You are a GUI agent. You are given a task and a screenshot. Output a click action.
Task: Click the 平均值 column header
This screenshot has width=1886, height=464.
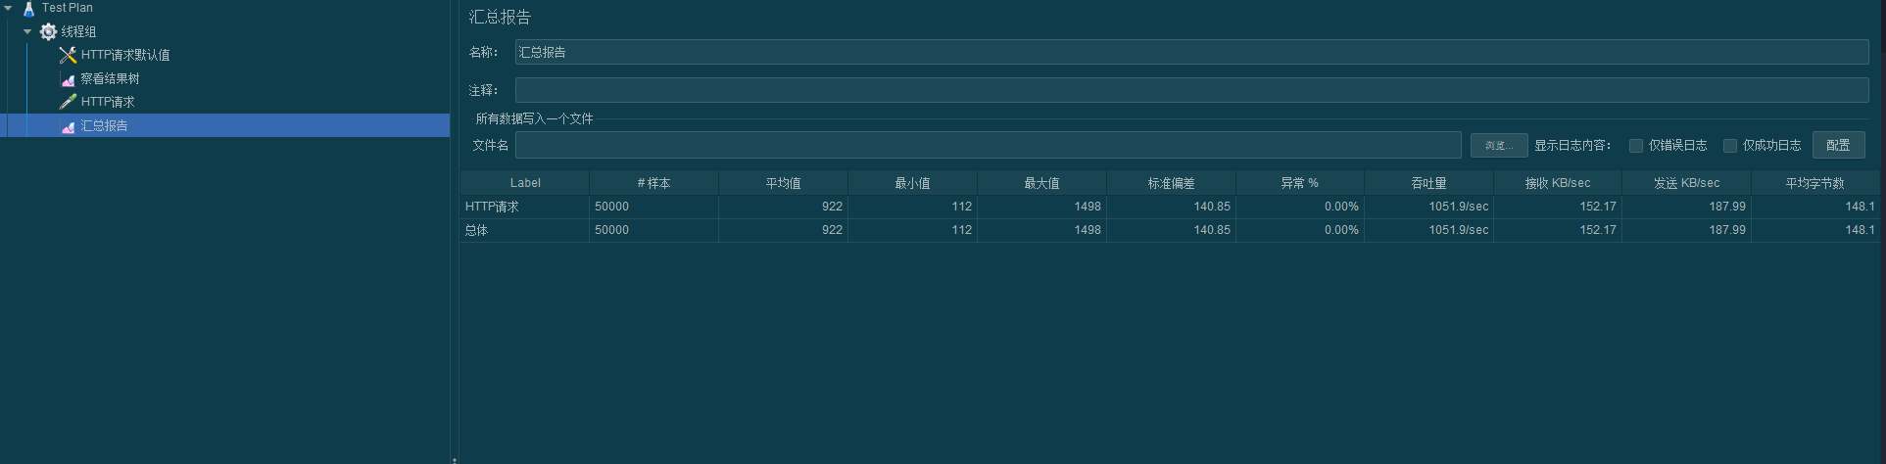click(x=783, y=183)
